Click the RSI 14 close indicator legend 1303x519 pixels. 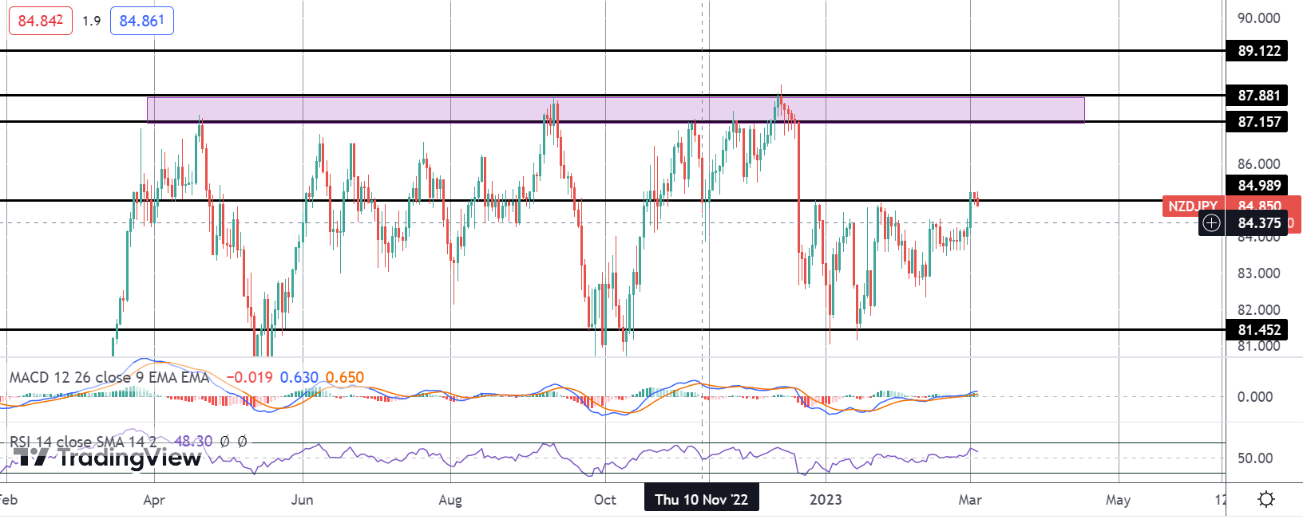point(83,442)
